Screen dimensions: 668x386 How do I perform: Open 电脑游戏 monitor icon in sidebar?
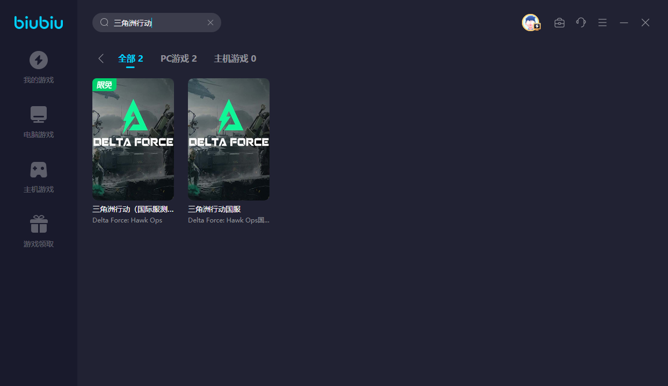point(39,115)
